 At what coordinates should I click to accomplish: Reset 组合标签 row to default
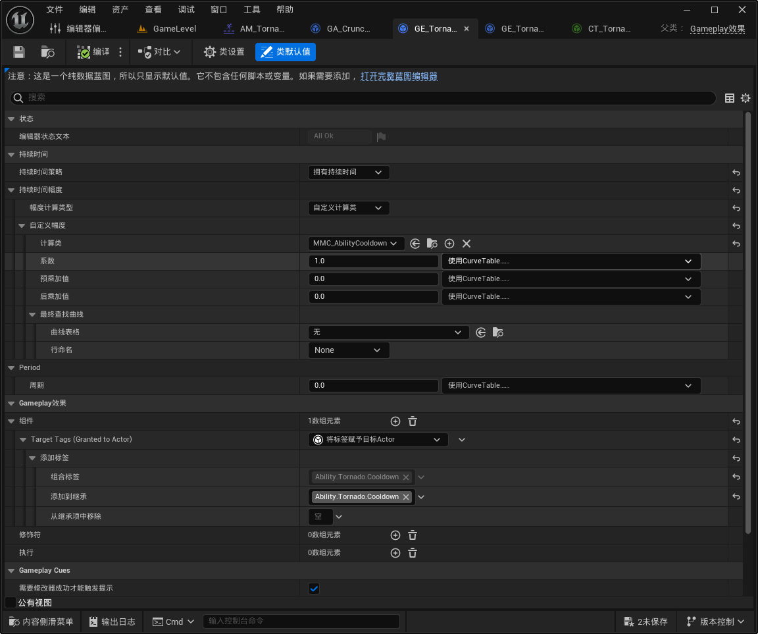(736, 477)
